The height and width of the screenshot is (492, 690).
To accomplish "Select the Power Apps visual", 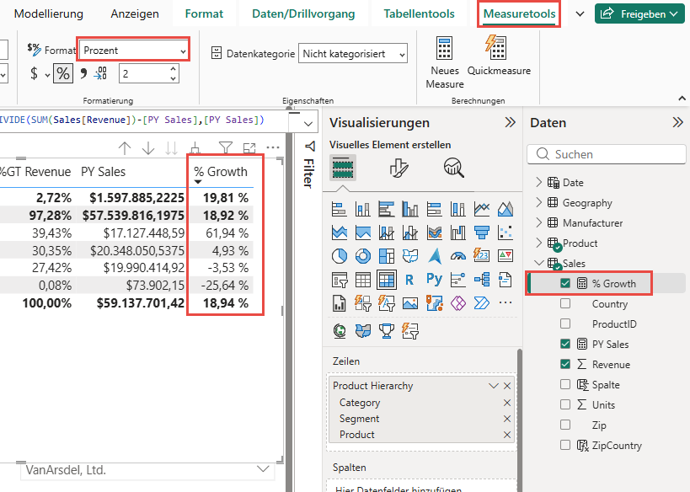I will pyautogui.click(x=457, y=303).
